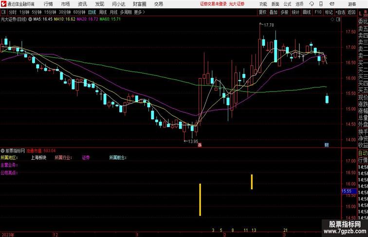Open the dropdown circle beside 光大证券(日线)

(30, 19)
